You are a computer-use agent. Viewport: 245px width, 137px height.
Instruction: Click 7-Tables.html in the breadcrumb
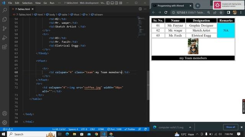(24, 14)
